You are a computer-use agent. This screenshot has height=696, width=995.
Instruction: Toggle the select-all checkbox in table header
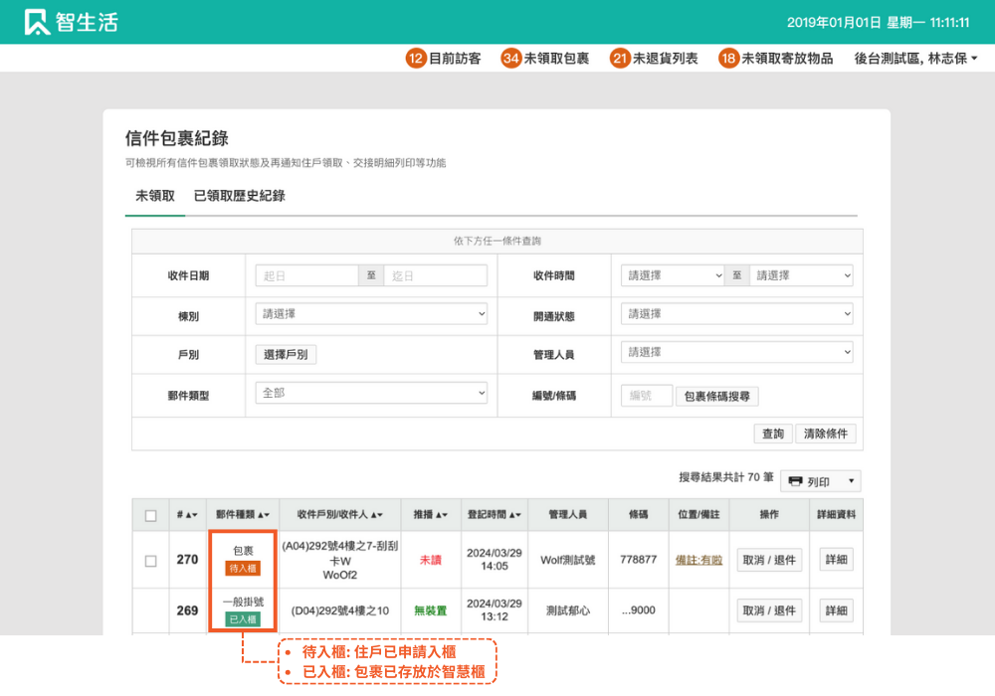pyautogui.click(x=151, y=515)
